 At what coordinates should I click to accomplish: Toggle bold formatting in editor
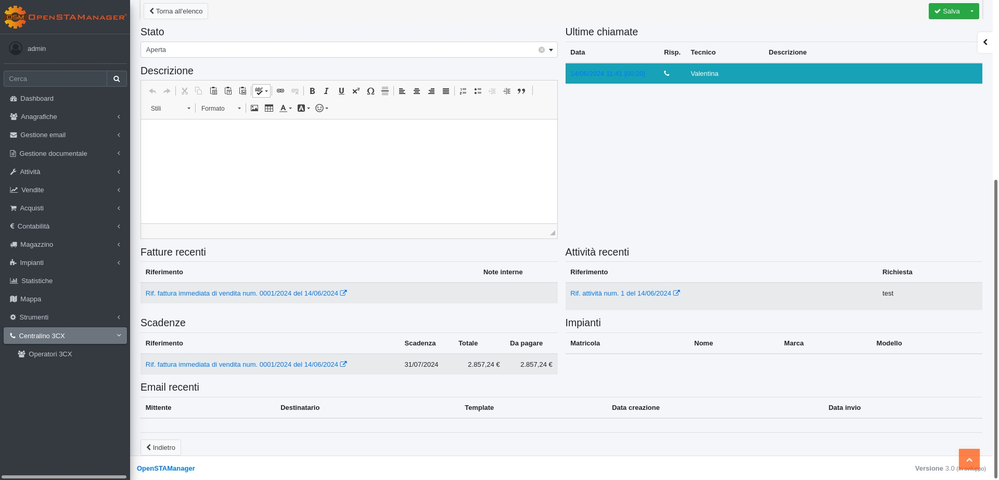[312, 91]
